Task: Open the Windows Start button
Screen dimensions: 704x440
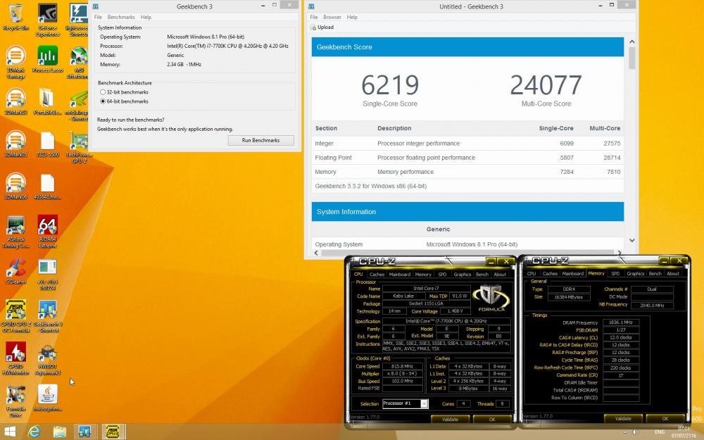Action: [x=10, y=432]
